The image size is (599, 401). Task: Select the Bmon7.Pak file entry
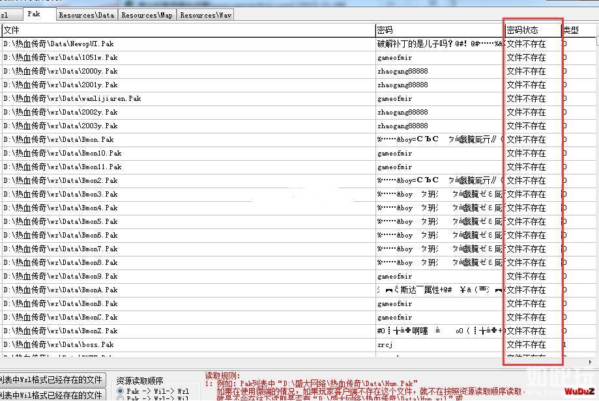(61, 249)
